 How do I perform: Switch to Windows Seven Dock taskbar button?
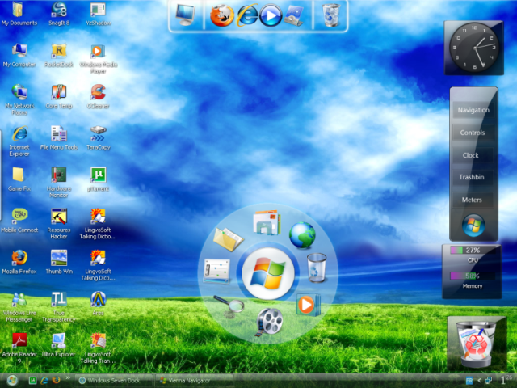tap(113, 381)
